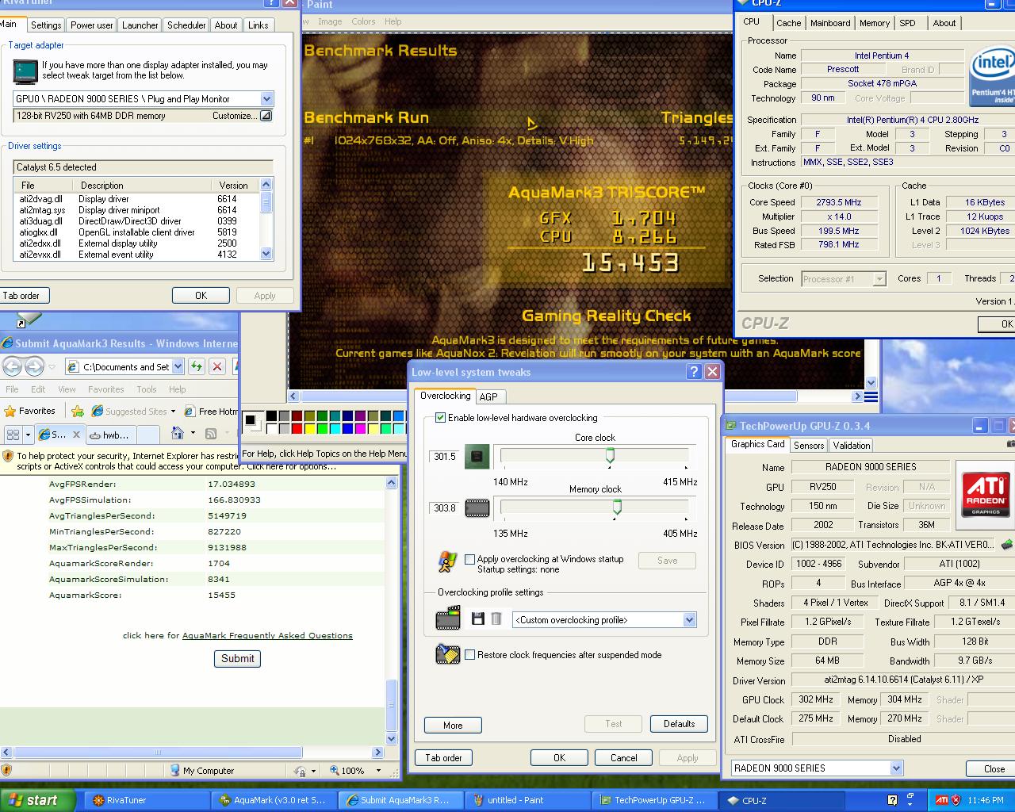
Task: Check Restore clock frequencies after suspended mode
Action: tap(470, 655)
